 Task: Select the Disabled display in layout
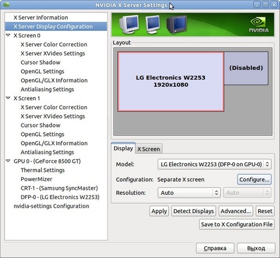246,68
